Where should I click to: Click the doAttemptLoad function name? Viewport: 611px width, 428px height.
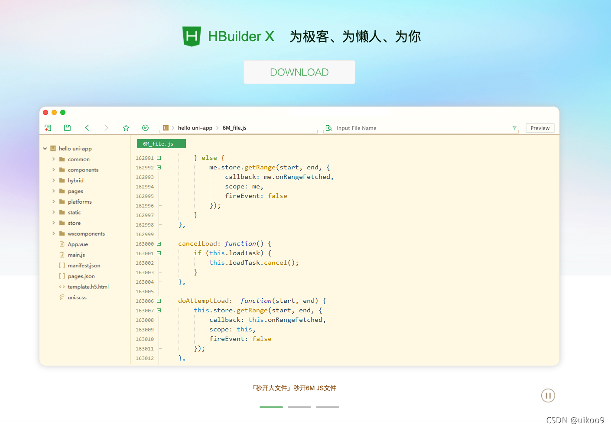[203, 301]
